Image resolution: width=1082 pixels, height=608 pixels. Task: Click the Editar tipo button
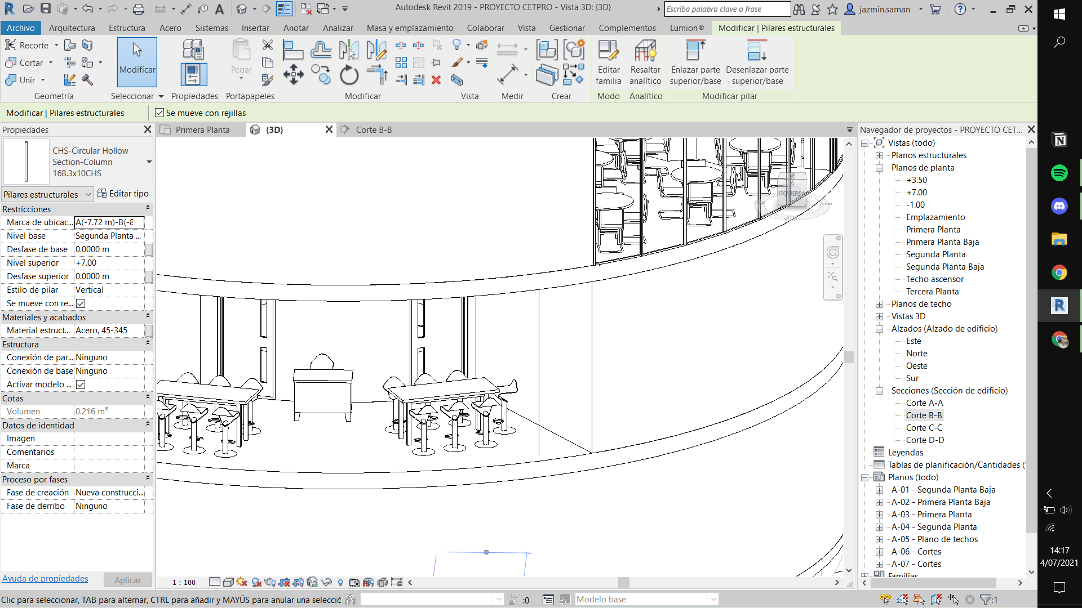pos(123,194)
